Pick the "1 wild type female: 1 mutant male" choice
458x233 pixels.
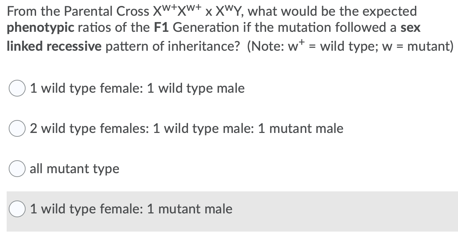[x=16, y=209]
